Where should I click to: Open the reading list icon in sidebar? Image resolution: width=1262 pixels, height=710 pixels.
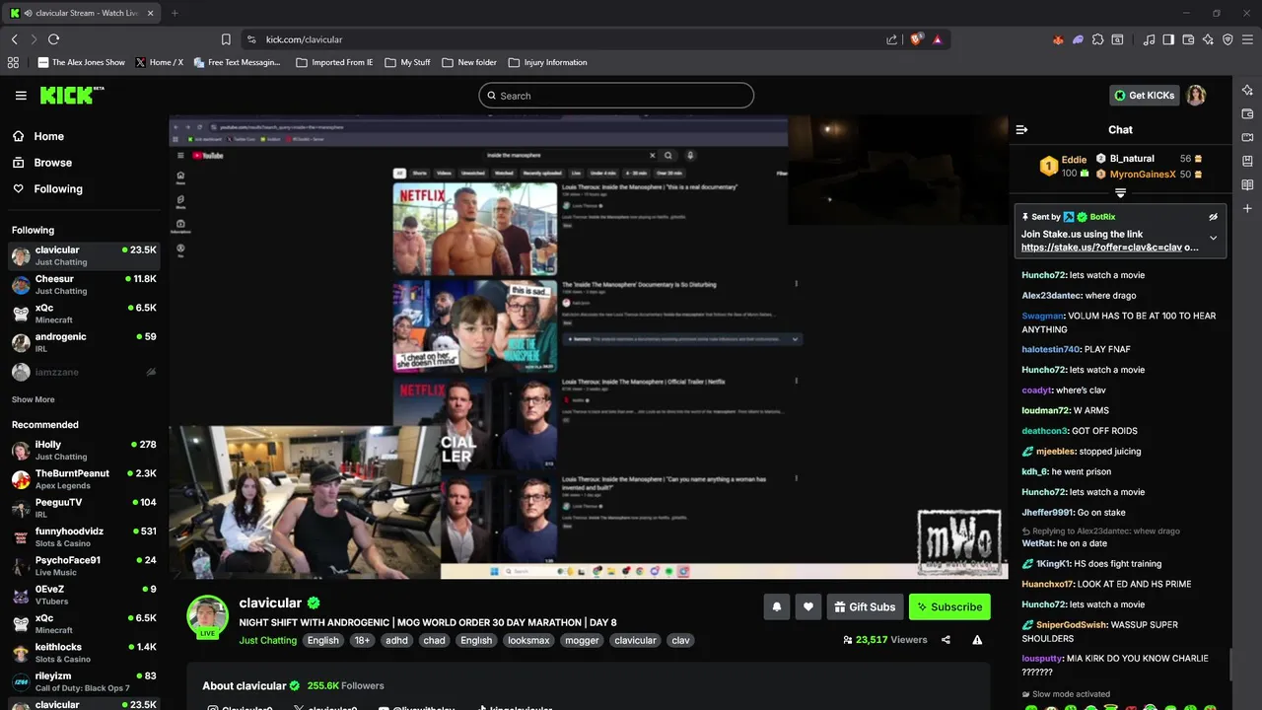[x=1247, y=184]
